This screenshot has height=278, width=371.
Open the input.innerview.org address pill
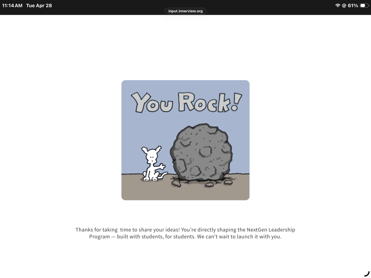(185, 11)
